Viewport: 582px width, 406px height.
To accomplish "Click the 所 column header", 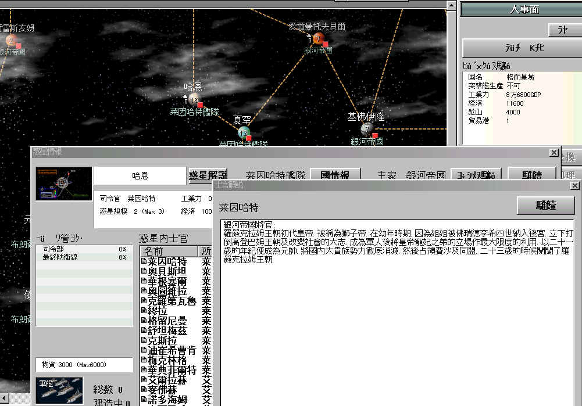I will (205, 251).
